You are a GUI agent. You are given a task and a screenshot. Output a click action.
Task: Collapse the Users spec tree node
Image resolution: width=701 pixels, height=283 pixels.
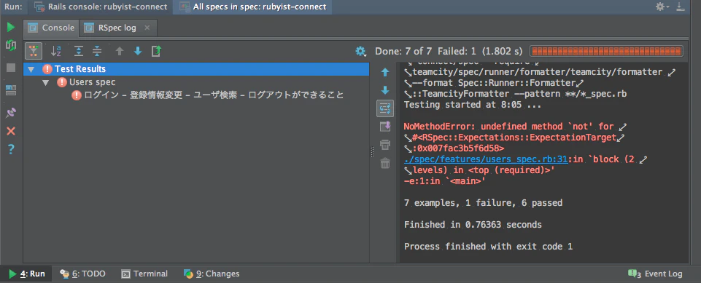(46, 82)
